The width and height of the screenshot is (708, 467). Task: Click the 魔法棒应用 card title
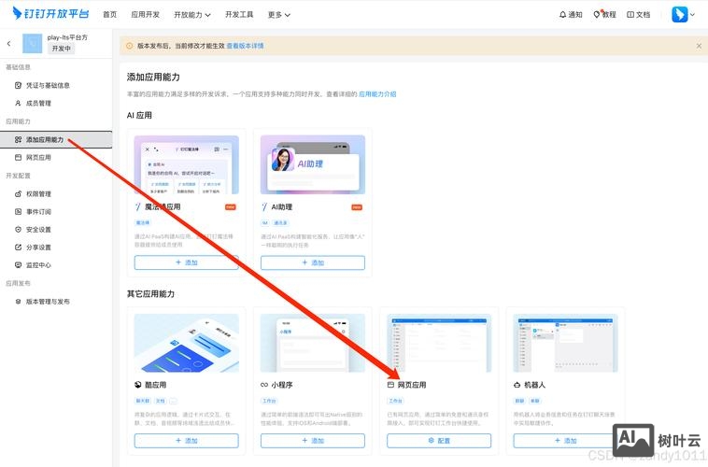tap(163, 206)
